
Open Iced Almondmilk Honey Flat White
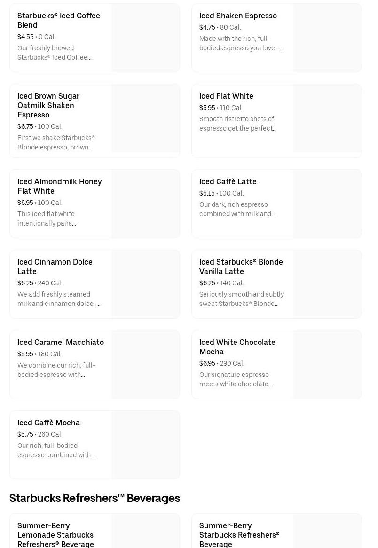[59, 186]
